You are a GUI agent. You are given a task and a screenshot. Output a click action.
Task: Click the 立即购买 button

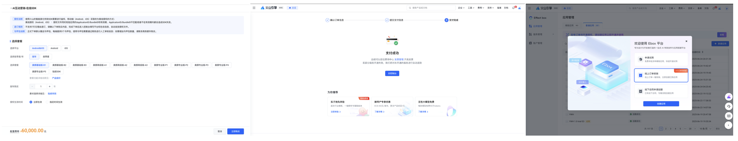click(x=235, y=132)
